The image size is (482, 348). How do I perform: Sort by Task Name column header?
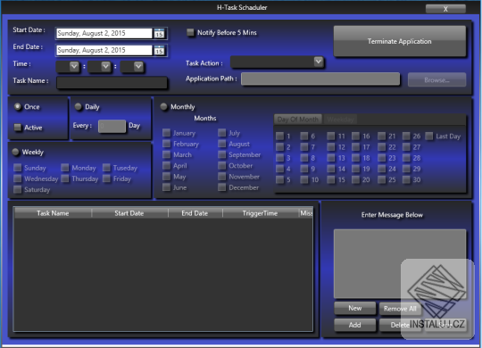(x=53, y=213)
